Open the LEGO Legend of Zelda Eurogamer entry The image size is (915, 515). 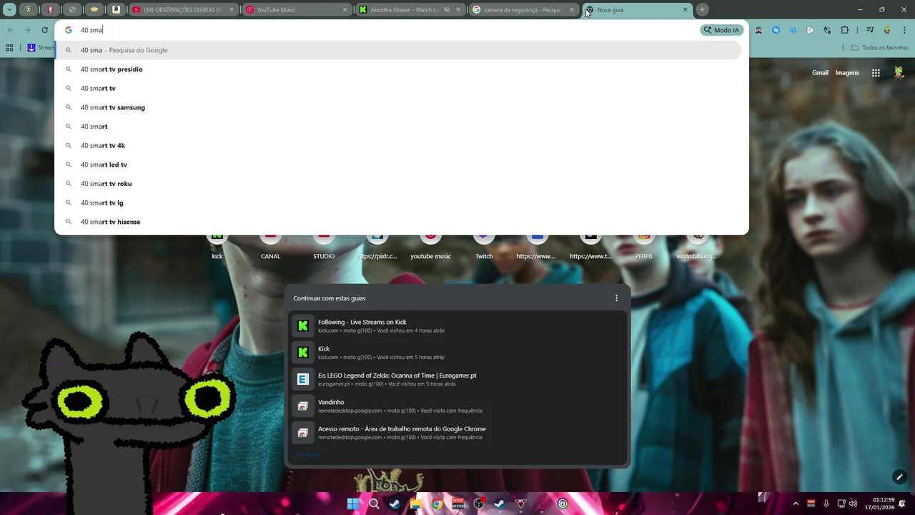tap(457, 379)
